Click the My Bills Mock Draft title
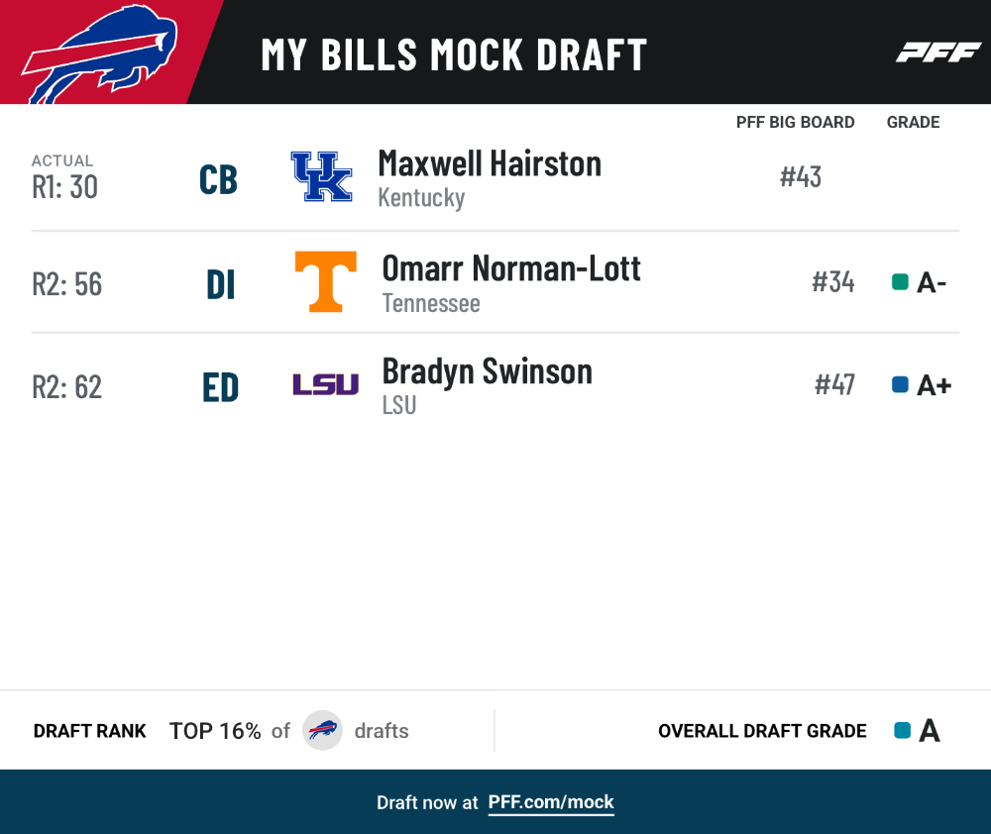This screenshot has height=834, width=991. tap(454, 54)
